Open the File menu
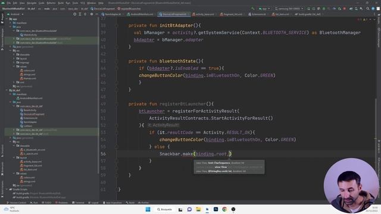This screenshot has width=381, height=214. coord(9,3)
